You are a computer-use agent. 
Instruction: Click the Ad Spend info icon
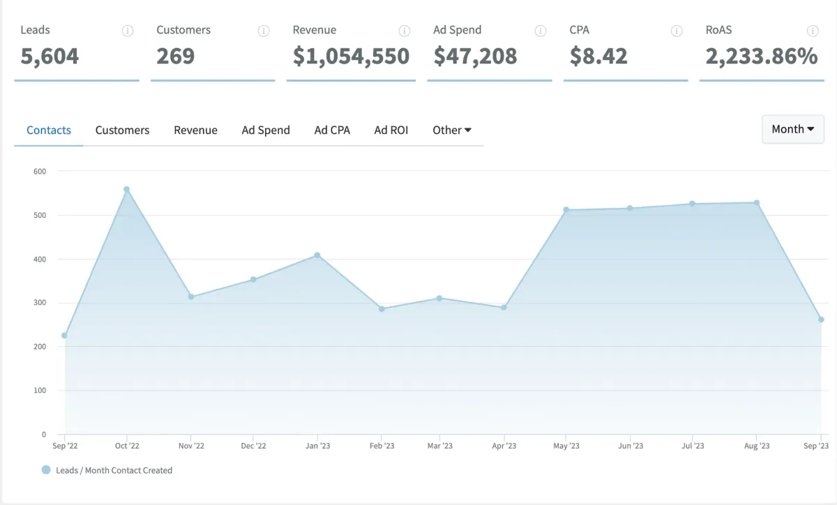pyautogui.click(x=539, y=31)
